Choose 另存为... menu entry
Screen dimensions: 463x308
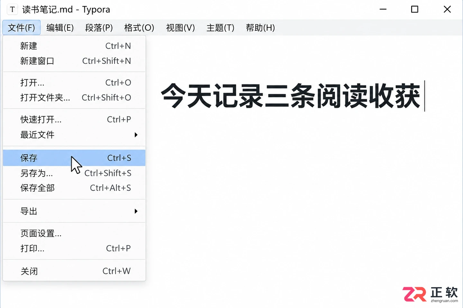(x=74, y=173)
